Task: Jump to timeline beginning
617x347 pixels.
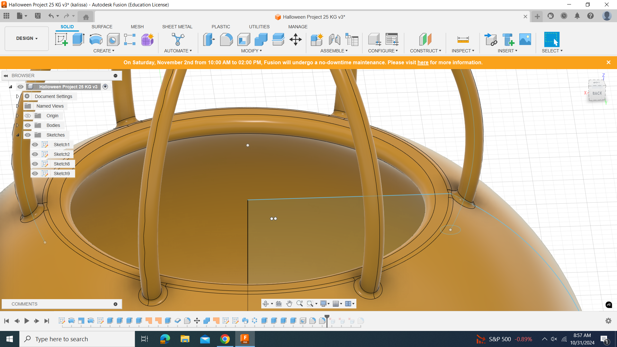Action: [x=6, y=321]
